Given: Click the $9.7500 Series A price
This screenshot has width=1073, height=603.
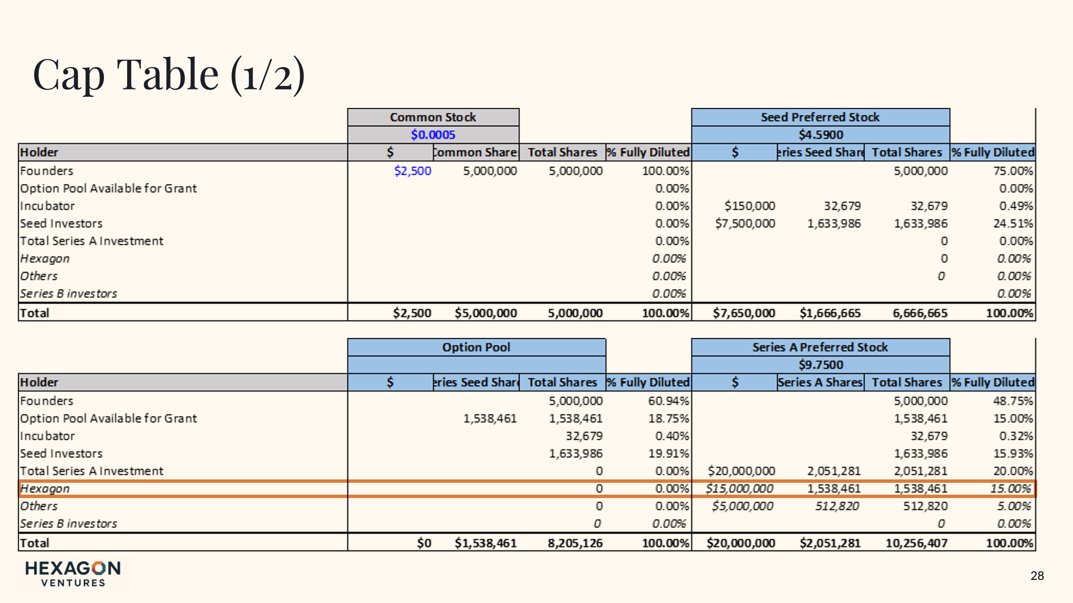Looking at the screenshot, I should point(820,364).
